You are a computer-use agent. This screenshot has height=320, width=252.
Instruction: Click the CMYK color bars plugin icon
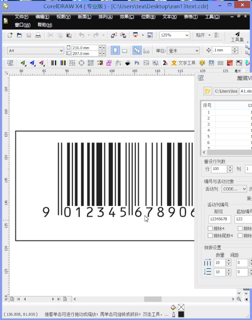(63, 63)
